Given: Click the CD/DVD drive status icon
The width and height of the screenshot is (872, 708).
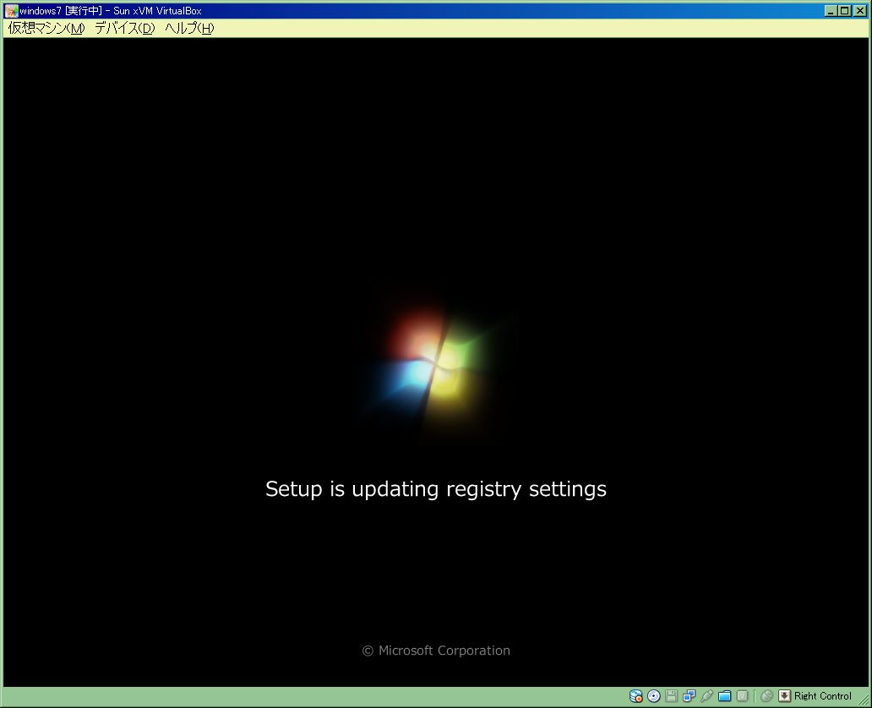Looking at the screenshot, I should [653, 696].
